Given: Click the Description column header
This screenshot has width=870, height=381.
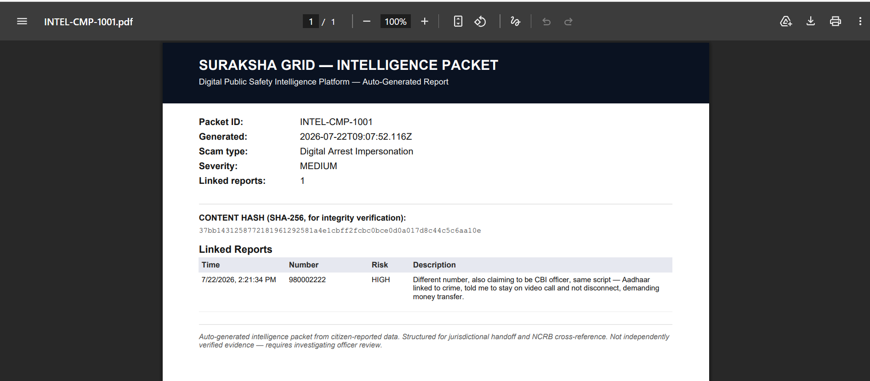Looking at the screenshot, I should [434, 265].
